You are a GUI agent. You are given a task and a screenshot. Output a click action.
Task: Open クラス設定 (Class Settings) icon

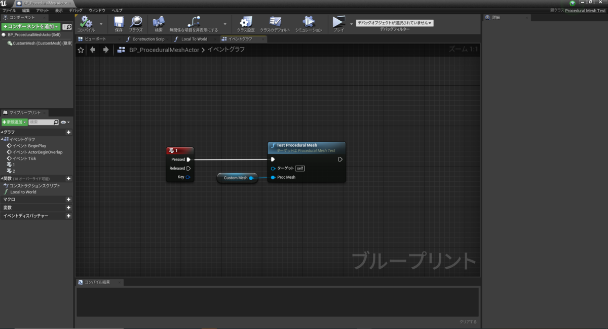click(x=246, y=22)
